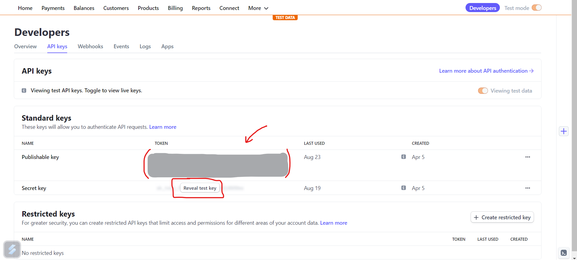Switch to the Apps tab
577x260 pixels.
[x=167, y=46]
